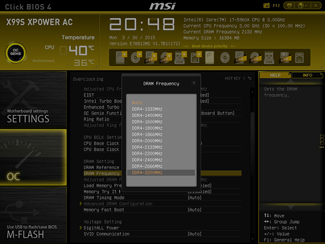Screen dimensions: 325x244
Task: Select the UEFI USB key boot icon
Action: tap(180, 57)
